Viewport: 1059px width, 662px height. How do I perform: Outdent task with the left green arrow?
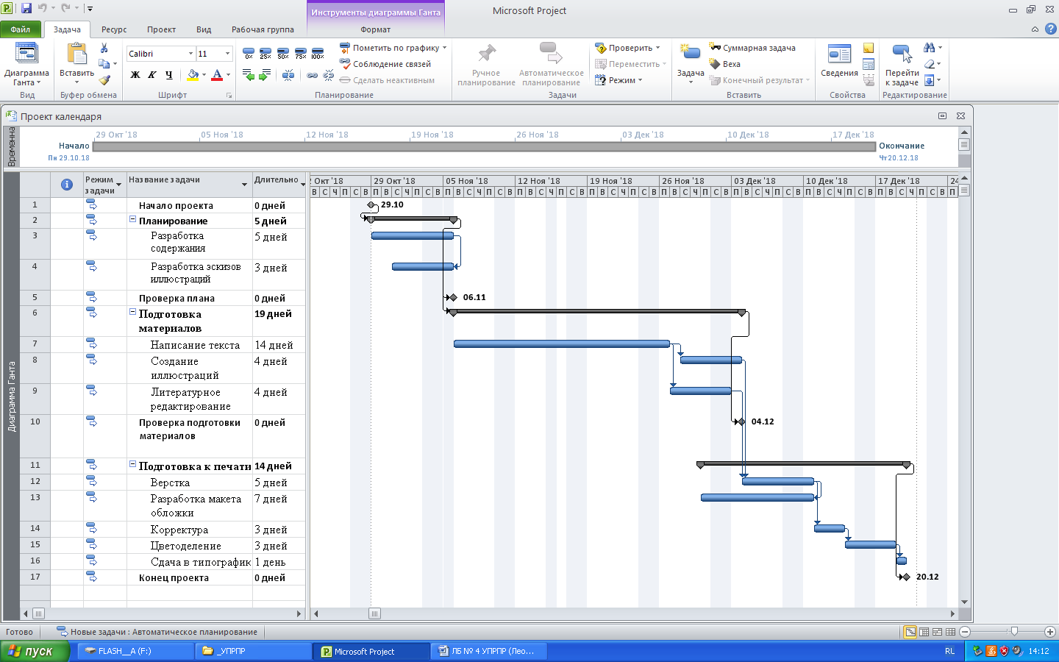(249, 75)
